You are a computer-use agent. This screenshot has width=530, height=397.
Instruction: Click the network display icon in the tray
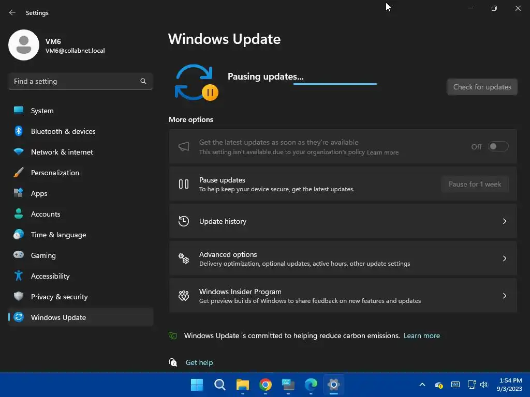click(x=472, y=385)
